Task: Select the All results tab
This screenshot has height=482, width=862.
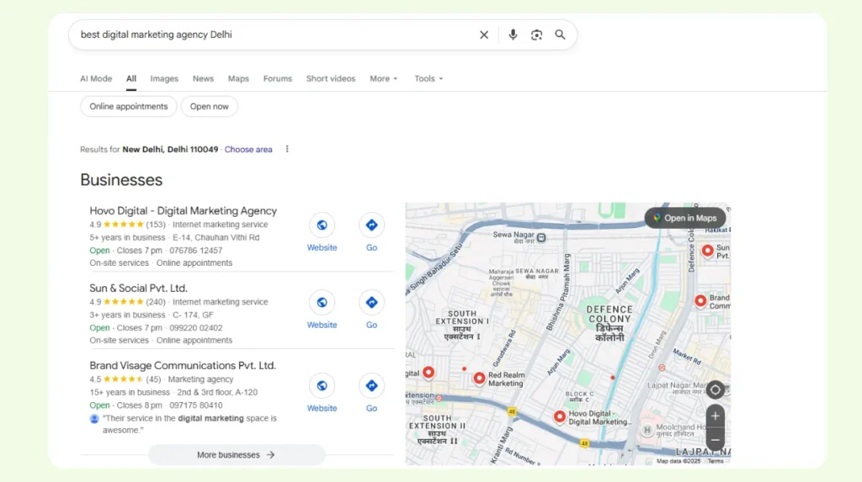Action: (x=130, y=78)
